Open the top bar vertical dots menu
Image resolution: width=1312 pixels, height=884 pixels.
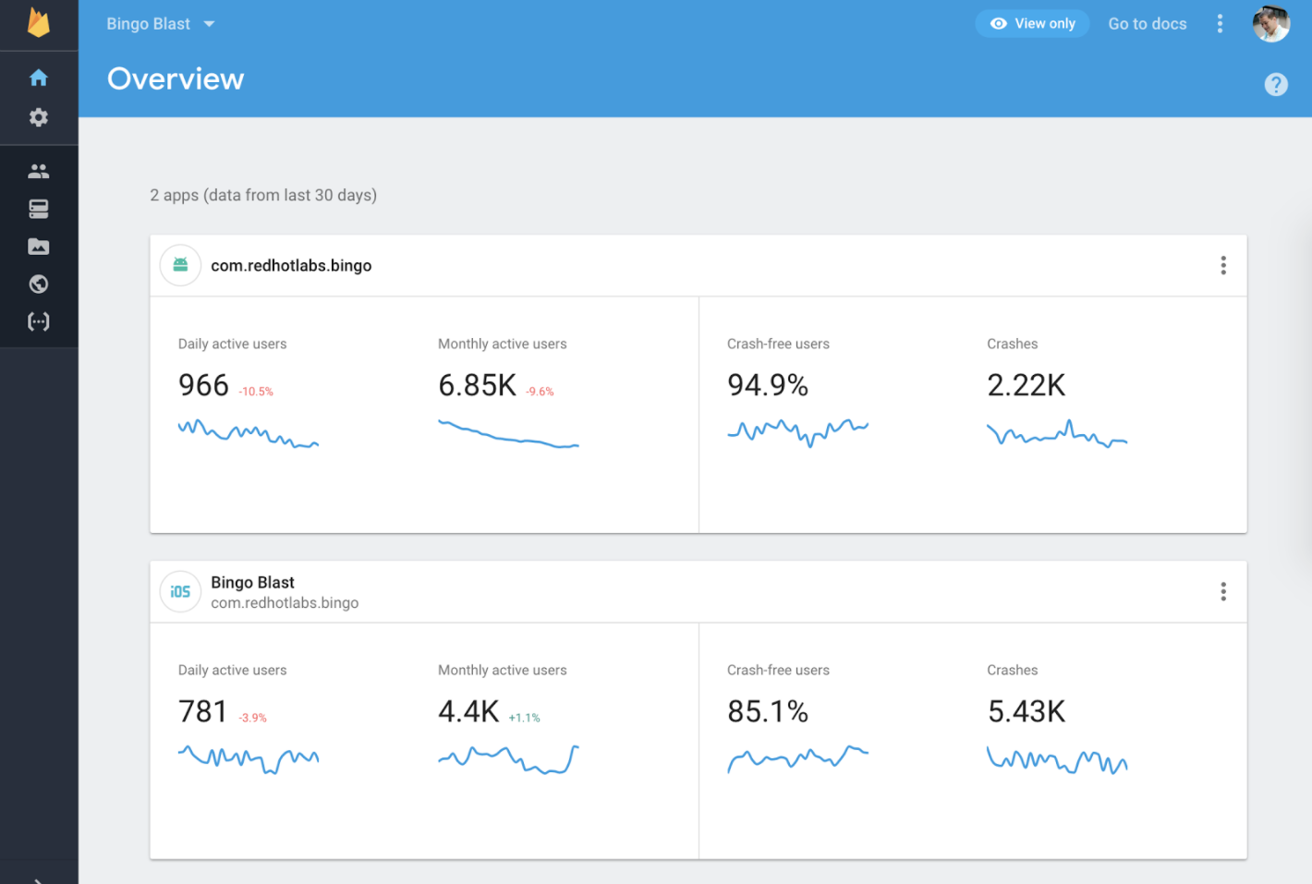[x=1220, y=24]
